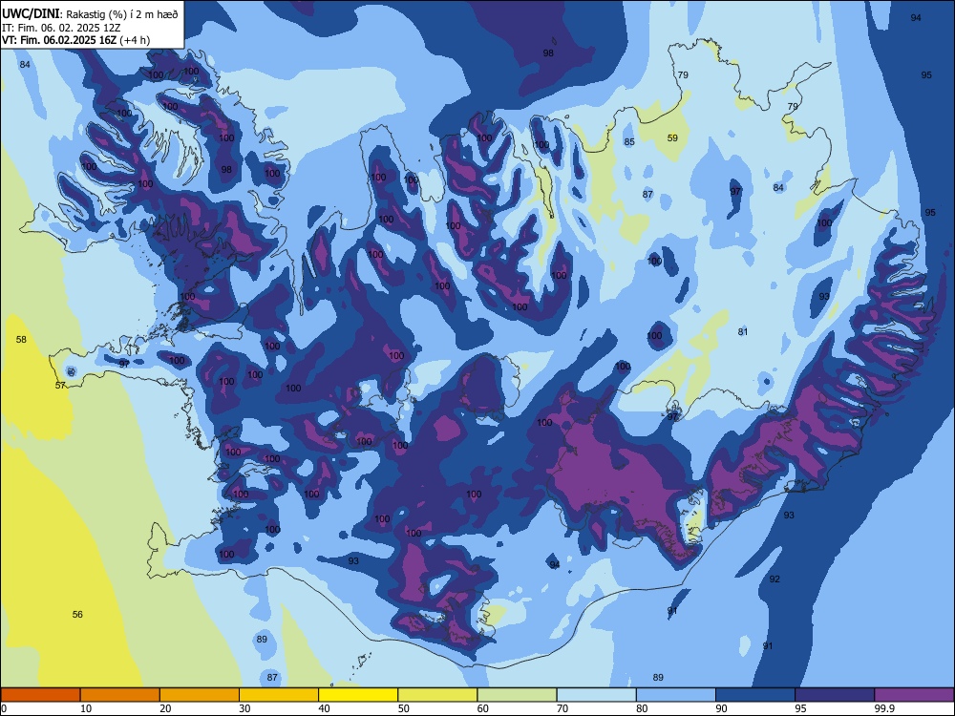Click the pale blue 70–80 legend swatch
Screen dimensions: 955x716
[x=596, y=695]
